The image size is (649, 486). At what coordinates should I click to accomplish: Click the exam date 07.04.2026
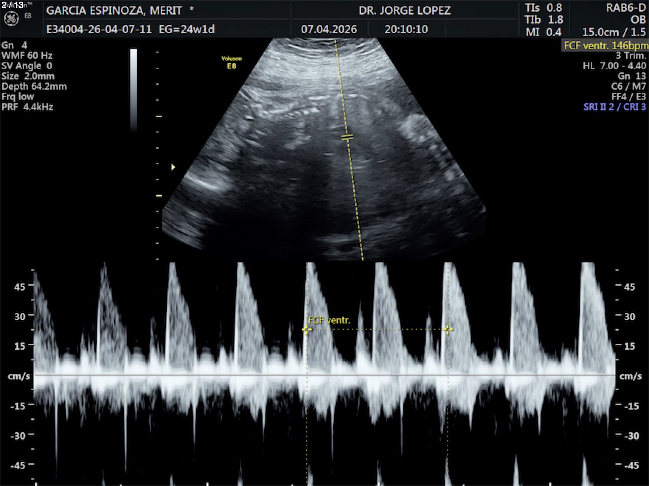tap(329, 29)
